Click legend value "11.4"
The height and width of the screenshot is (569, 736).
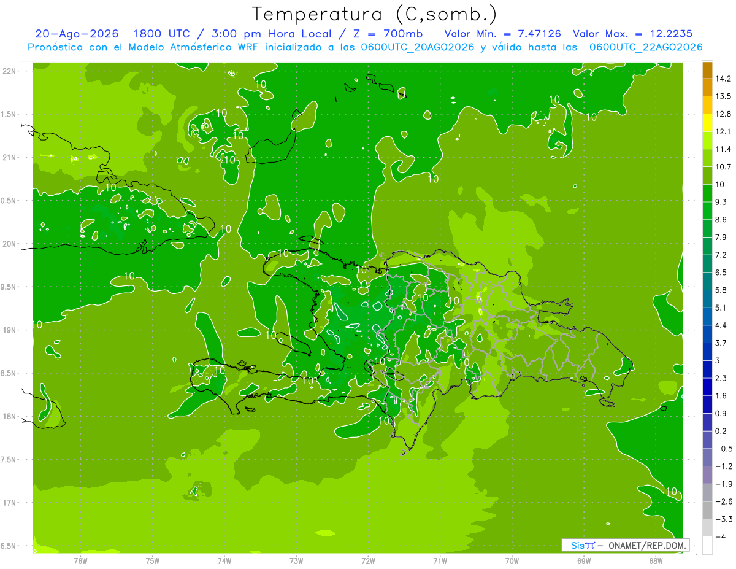[x=724, y=149]
